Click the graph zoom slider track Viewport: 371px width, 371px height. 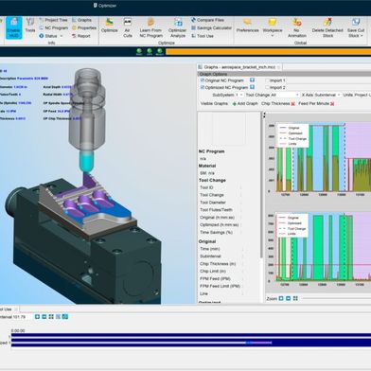pyautogui.click(x=336, y=298)
